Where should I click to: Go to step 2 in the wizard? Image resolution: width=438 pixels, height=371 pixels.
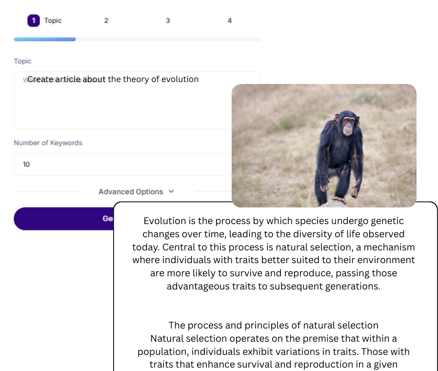pos(106,21)
